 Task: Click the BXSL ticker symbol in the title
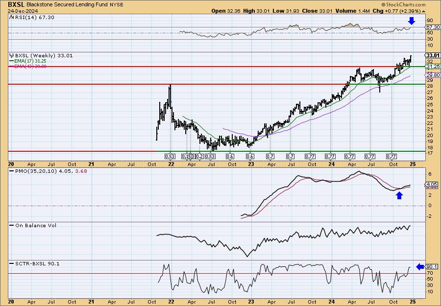[x=16, y=4]
